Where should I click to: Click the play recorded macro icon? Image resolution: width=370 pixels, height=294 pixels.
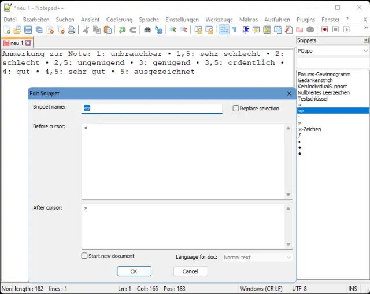pos(346,29)
